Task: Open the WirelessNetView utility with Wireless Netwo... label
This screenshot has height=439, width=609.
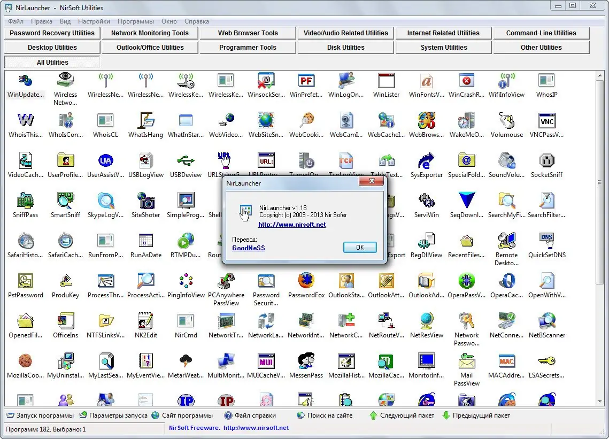Action: pyautogui.click(x=65, y=80)
